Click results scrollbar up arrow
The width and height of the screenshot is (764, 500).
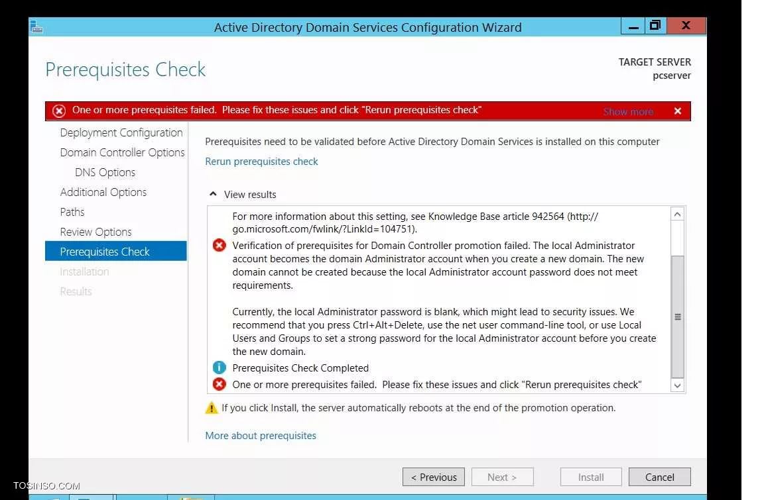677,214
